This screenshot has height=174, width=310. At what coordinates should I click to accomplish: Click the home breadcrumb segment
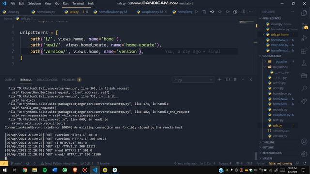coord(8,18)
